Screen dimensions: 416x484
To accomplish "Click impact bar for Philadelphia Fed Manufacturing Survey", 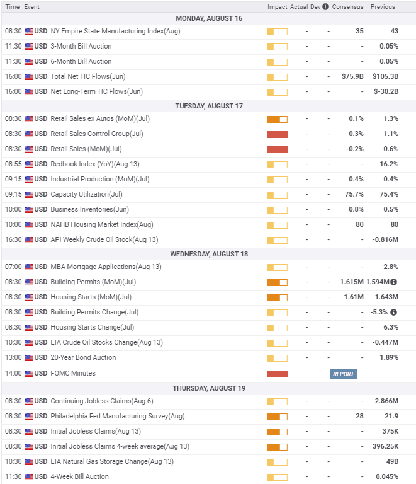I will [x=278, y=417].
